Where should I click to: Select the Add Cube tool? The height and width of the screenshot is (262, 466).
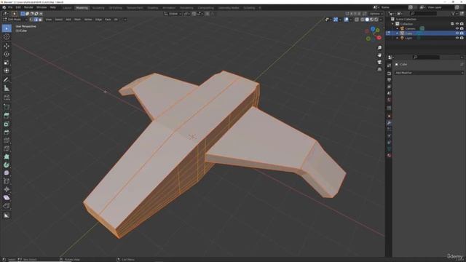[x=7, y=97]
